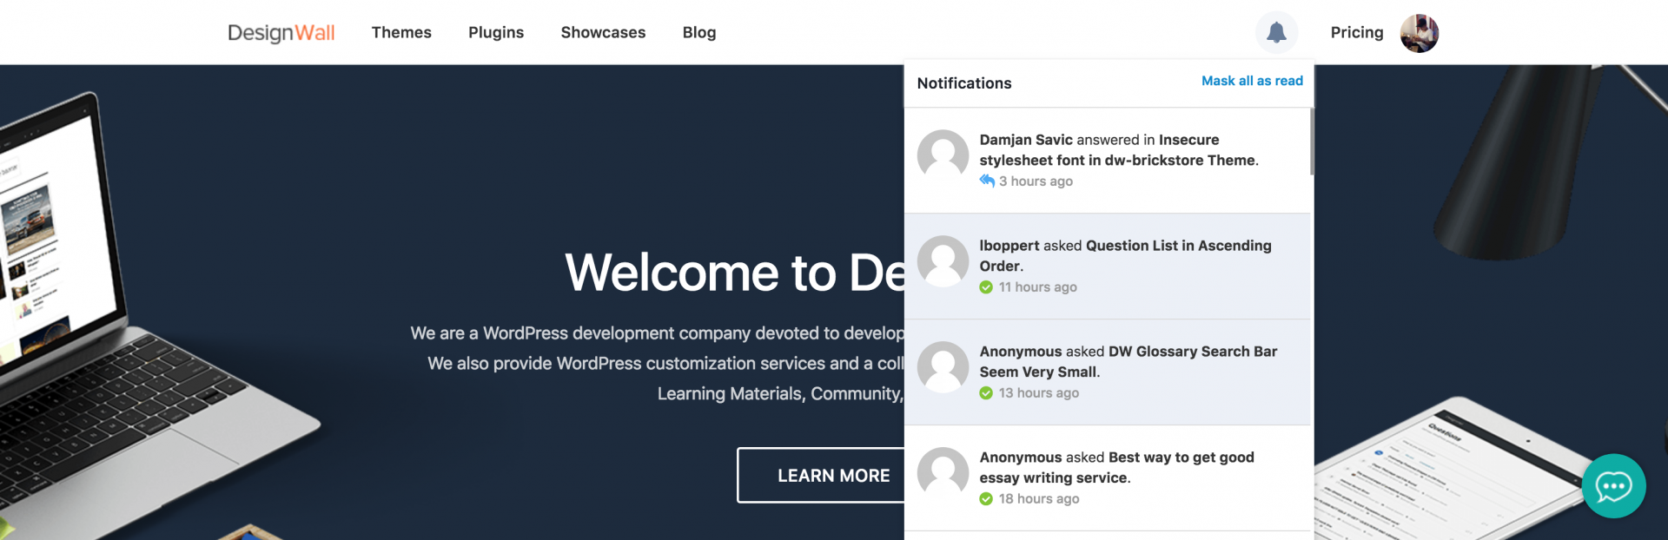Open the DW Glossary Search Bar notification

pos(1128,361)
